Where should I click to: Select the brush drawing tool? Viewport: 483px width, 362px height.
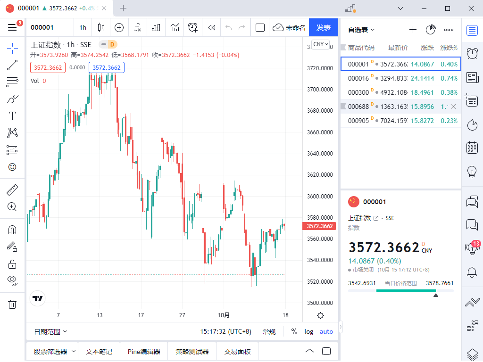pos(12,99)
